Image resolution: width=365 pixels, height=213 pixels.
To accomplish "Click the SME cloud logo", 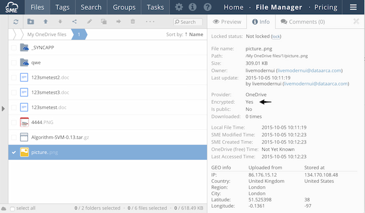I will click(x=12, y=7).
